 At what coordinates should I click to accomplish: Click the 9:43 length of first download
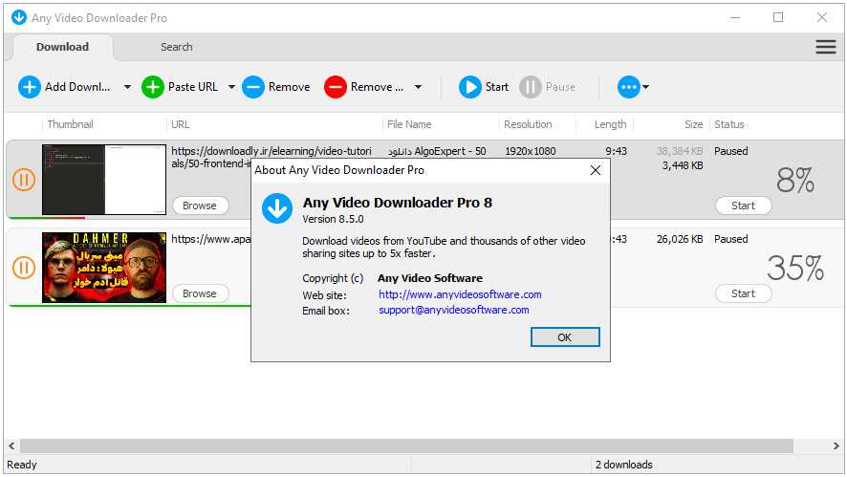pos(616,151)
